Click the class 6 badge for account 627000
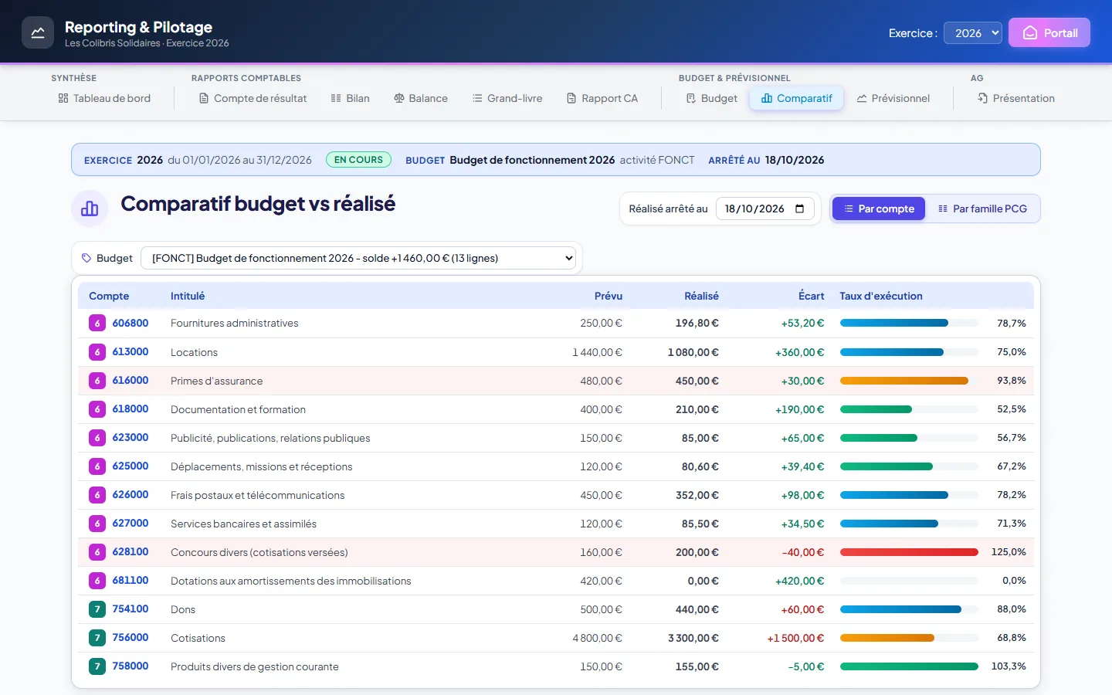 (97, 524)
